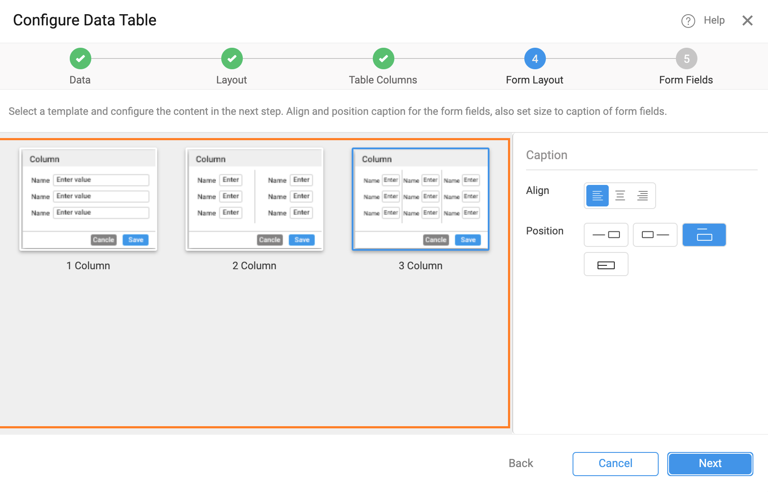Click the 3 Column template preview image
This screenshot has width=768, height=492.
click(421, 199)
